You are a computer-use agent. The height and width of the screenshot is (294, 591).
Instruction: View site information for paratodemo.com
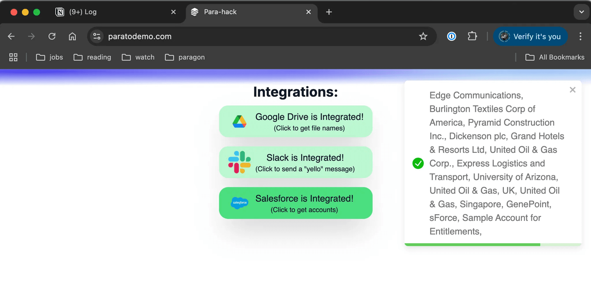click(97, 36)
